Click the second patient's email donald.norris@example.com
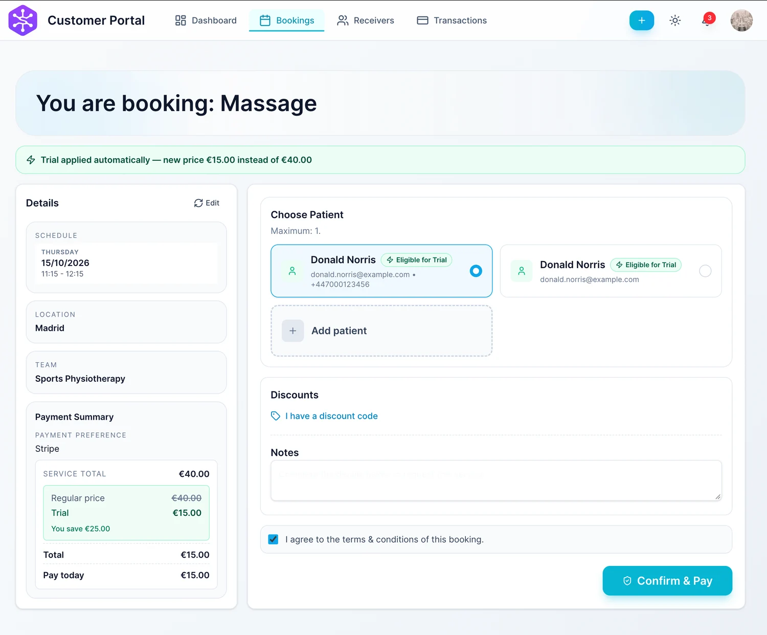 590,279
